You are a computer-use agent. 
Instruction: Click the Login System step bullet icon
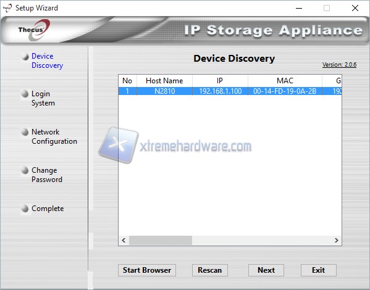coord(25,94)
